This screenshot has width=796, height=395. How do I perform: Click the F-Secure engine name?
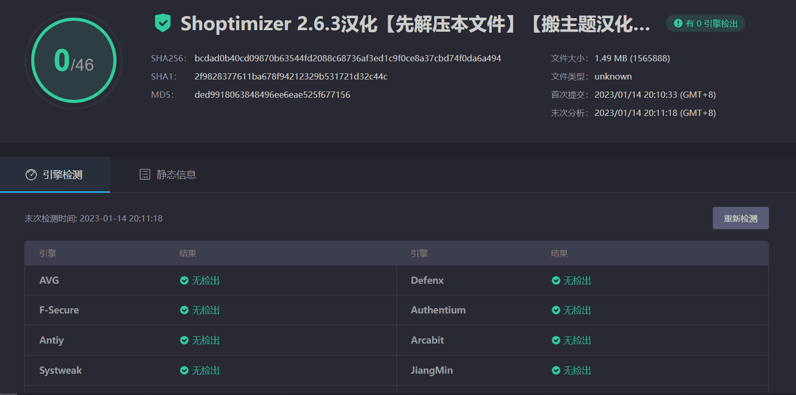59,310
